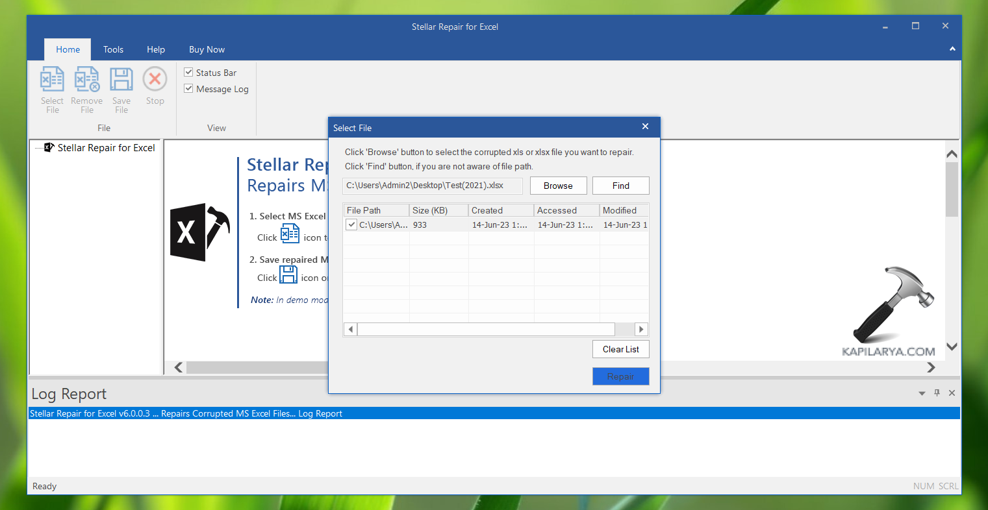Start repair with the Repair button
988x510 pixels.
(x=620, y=376)
